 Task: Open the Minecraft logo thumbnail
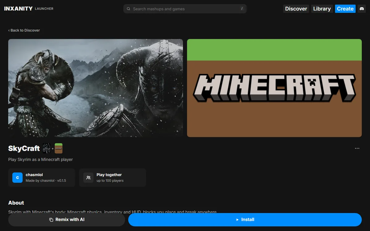coord(274,88)
